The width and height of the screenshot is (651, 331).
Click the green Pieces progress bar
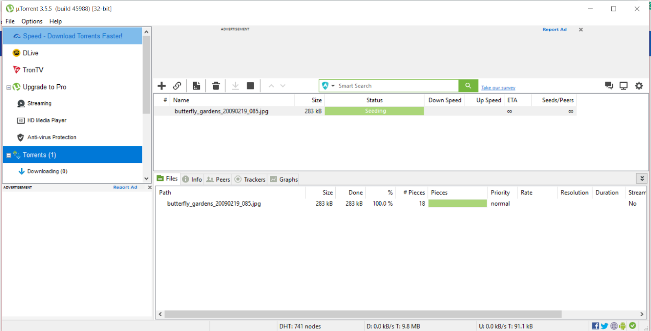pos(458,204)
